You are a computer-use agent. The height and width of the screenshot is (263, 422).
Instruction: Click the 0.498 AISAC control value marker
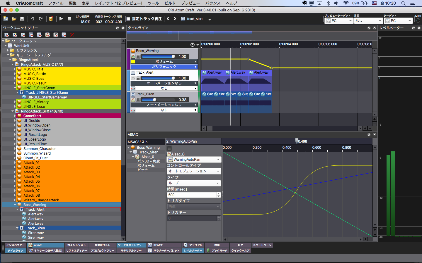(x=297, y=141)
